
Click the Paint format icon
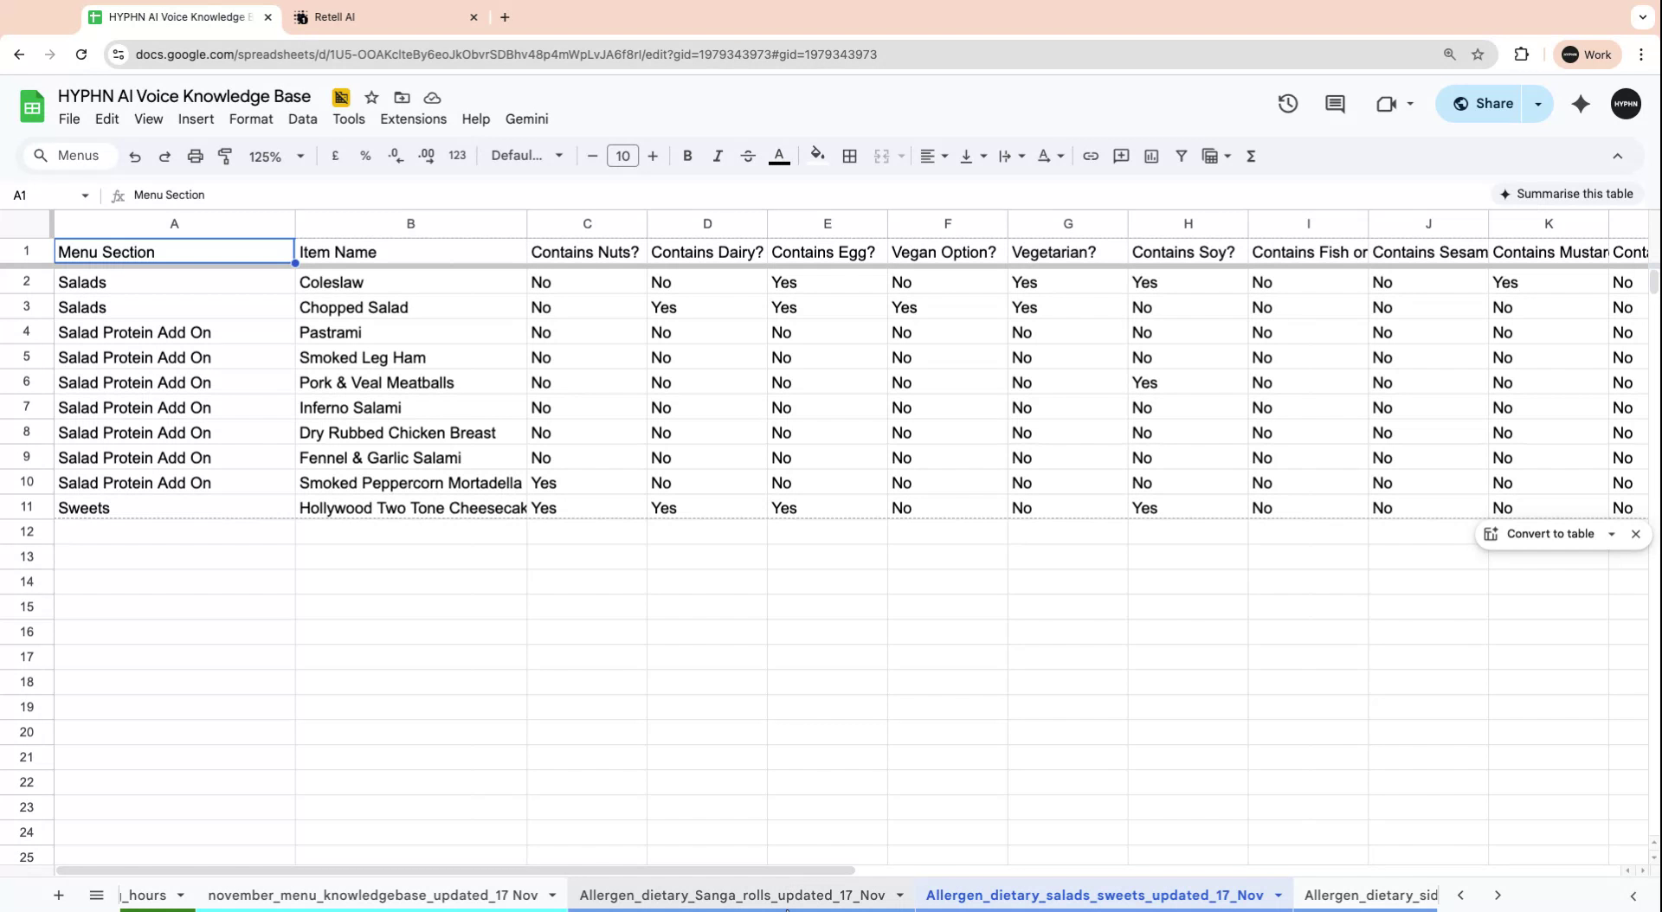(225, 156)
